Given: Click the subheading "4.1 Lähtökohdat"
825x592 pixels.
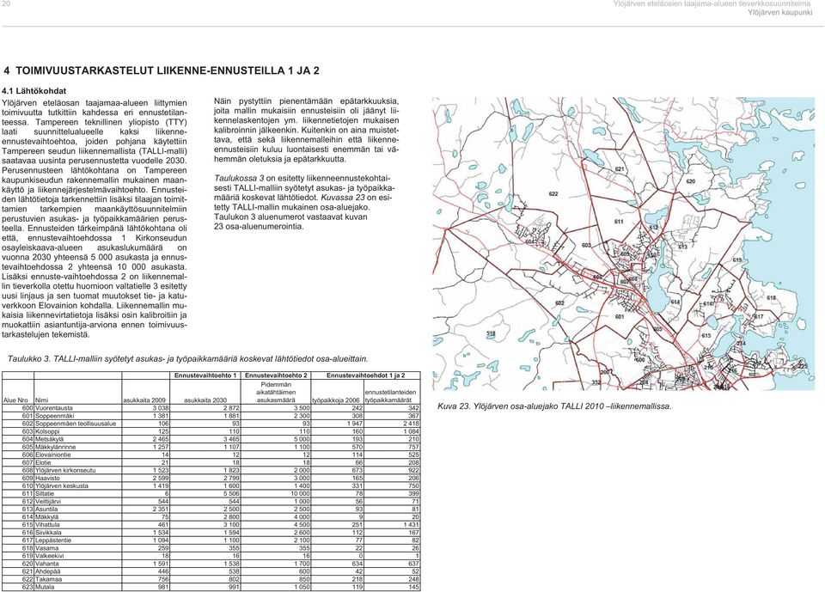Looking at the screenshot, I should tap(34, 90).
